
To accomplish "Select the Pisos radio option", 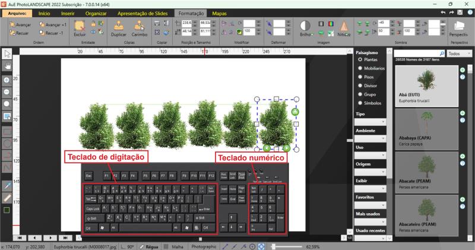I will [360, 77].
